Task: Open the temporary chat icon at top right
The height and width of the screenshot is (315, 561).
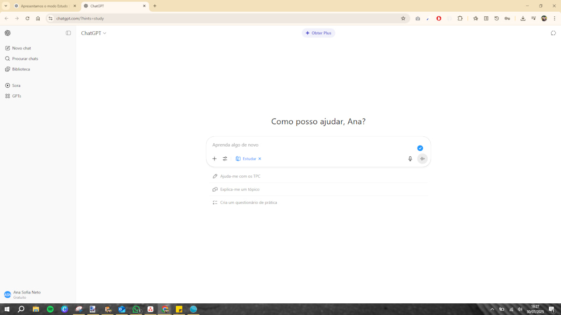Action: (x=553, y=33)
